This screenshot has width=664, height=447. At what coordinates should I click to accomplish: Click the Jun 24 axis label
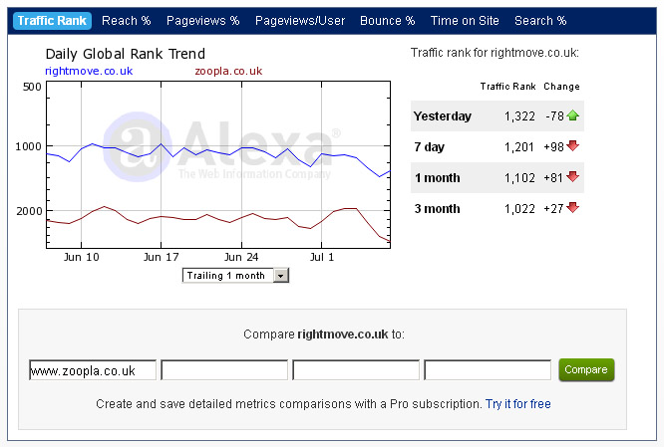[x=241, y=257]
